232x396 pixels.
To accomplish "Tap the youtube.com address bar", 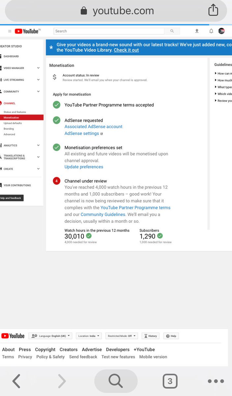I will pyautogui.click(x=116, y=11).
